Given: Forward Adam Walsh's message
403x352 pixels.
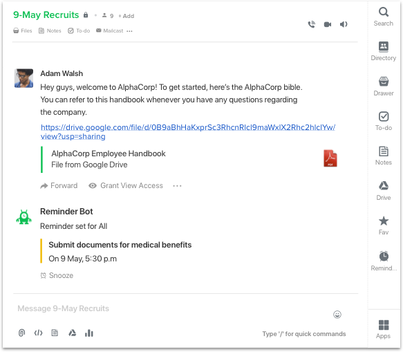Looking at the screenshot, I should pyautogui.click(x=59, y=185).
